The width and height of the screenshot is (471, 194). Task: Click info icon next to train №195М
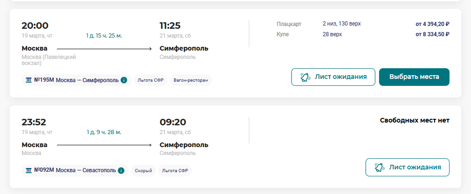[124, 80]
